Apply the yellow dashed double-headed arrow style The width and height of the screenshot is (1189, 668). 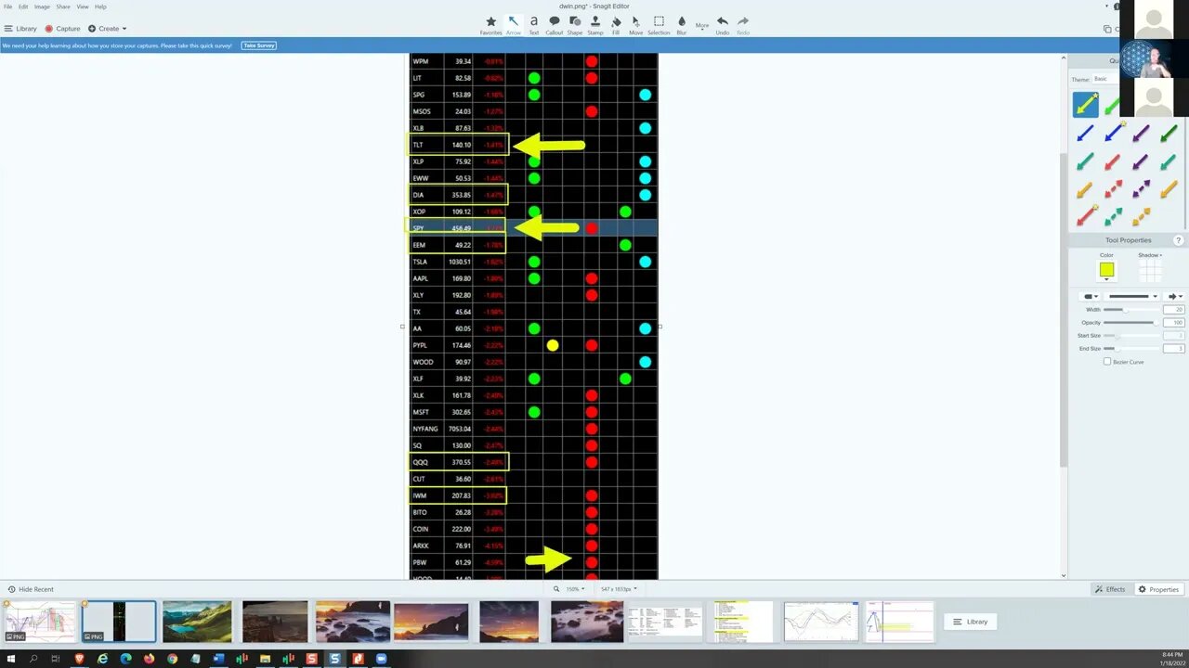click(x=1141, y=216)
